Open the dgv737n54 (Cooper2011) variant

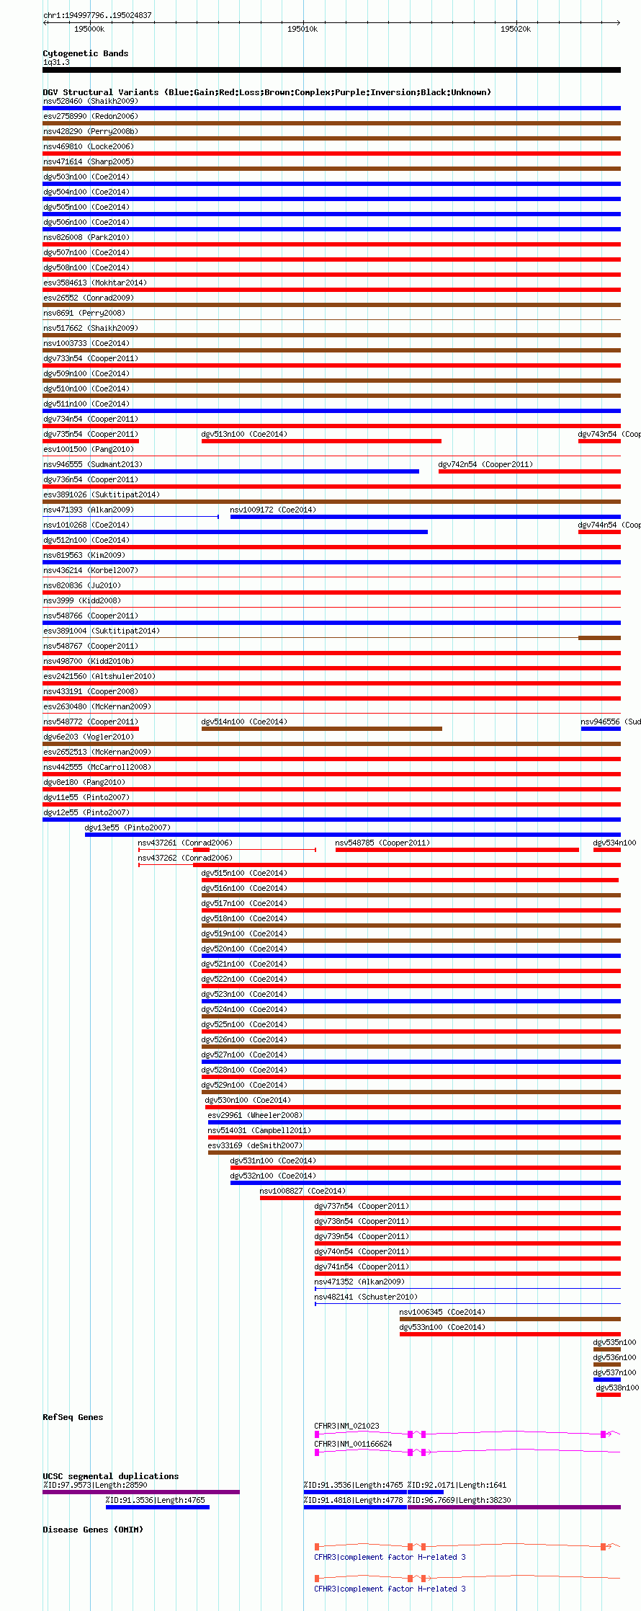(x=362, y=1206)
